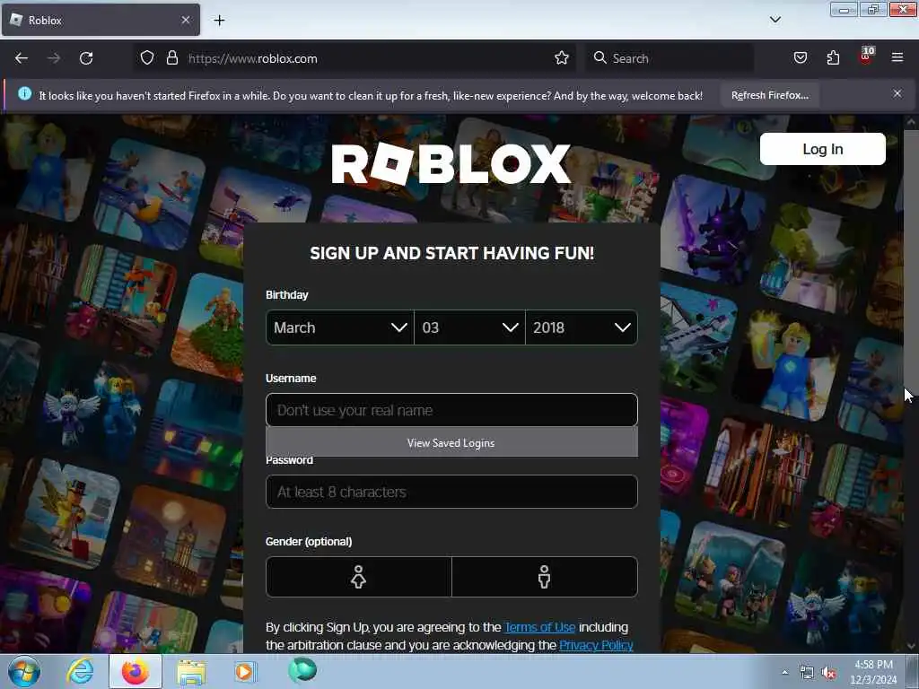Dismiss the Firefox refresh notification bar
This screenshot has height=689, width=919.
pos(897,93)
